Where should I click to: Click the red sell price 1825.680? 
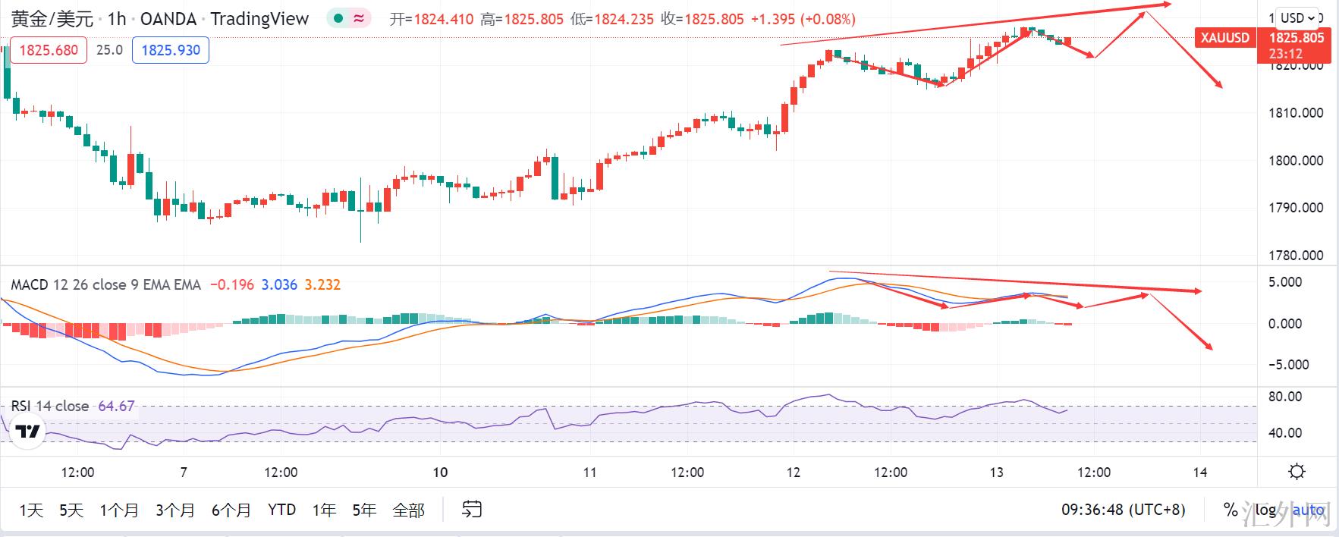[49, 51]
